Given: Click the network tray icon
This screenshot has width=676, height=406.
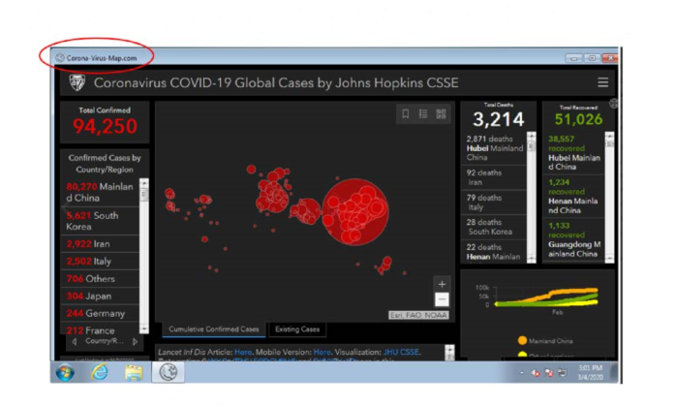Looking at the screenshot, I should click(562, 373).
